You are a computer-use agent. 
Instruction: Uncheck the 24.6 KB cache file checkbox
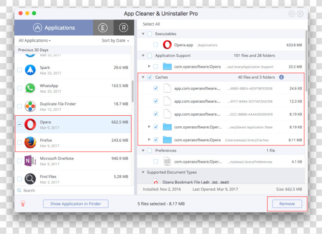pos(156,88)
